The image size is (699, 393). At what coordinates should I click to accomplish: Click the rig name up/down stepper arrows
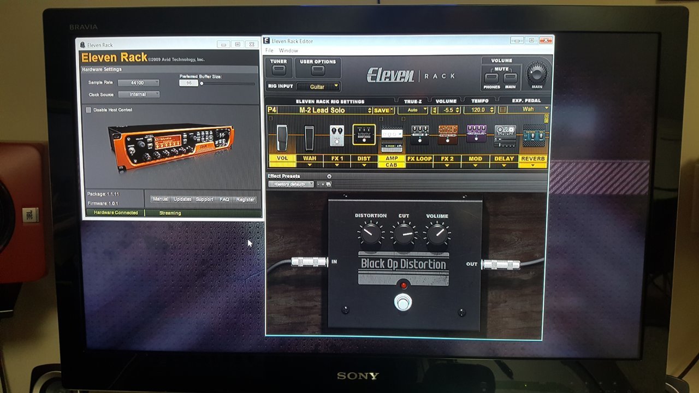coord(370,110)
